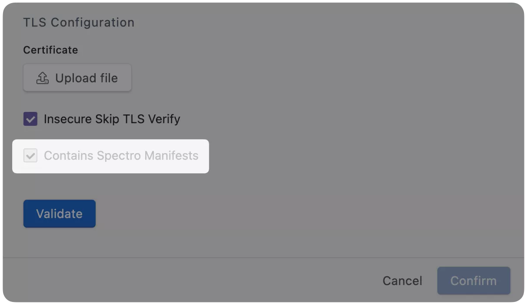527x305 pixels.
Task: Click the highlighted Contains Spectro Manifests area
Action: 110,156
